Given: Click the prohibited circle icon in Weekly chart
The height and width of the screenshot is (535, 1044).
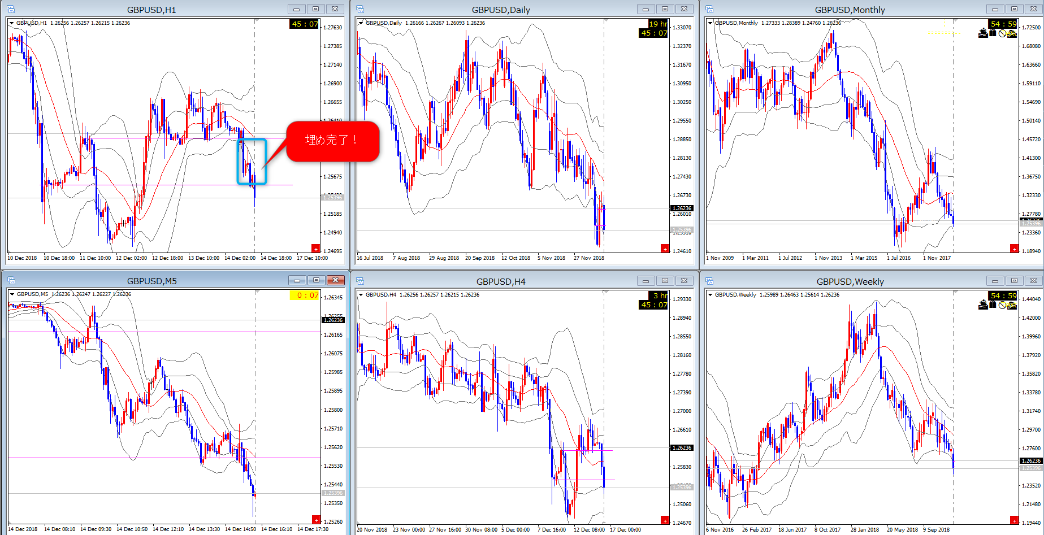Looking at the screenshot, I should (1002, 305).
